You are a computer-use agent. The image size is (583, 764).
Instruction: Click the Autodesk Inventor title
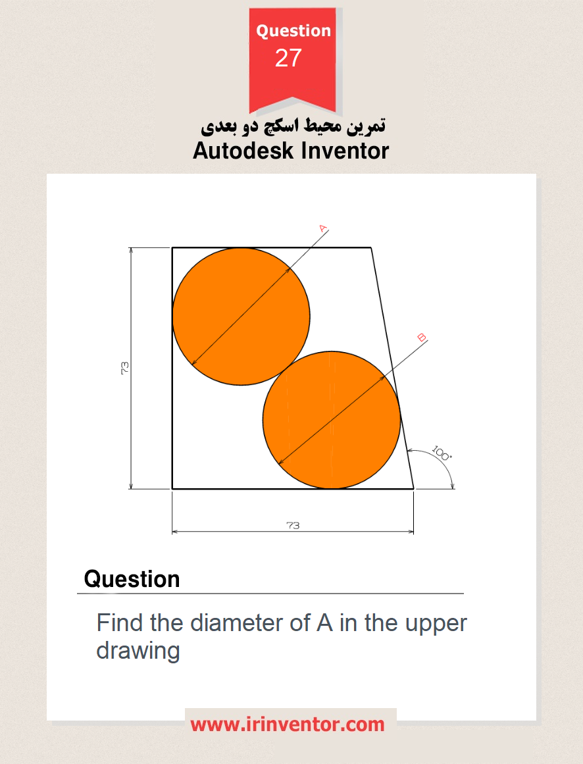click(291, 151)
